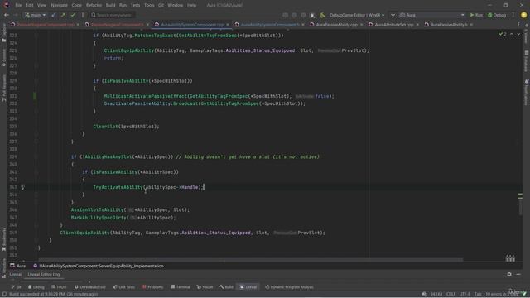Open the UnrealBuildTool tool window

coord(90,287)
